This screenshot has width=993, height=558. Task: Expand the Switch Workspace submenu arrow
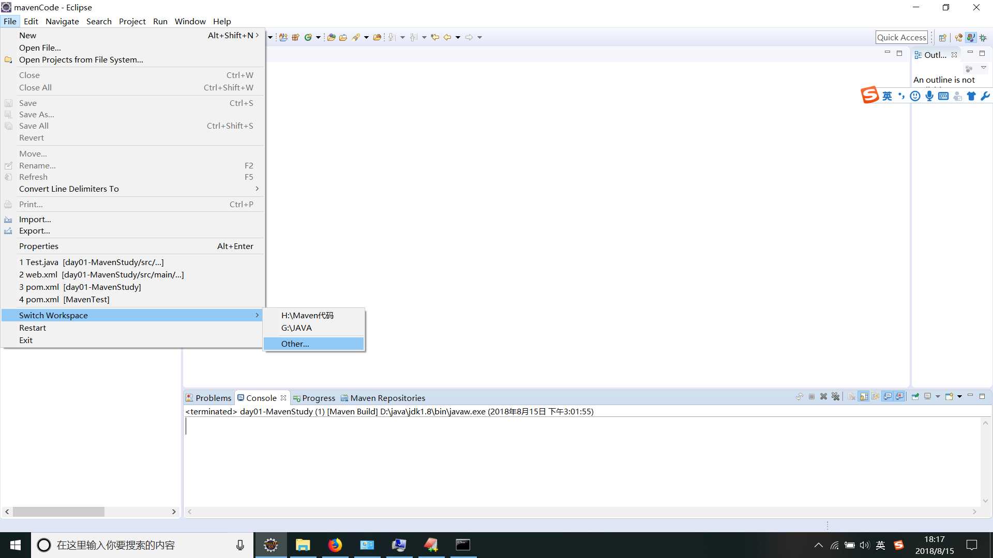[258, 315]
